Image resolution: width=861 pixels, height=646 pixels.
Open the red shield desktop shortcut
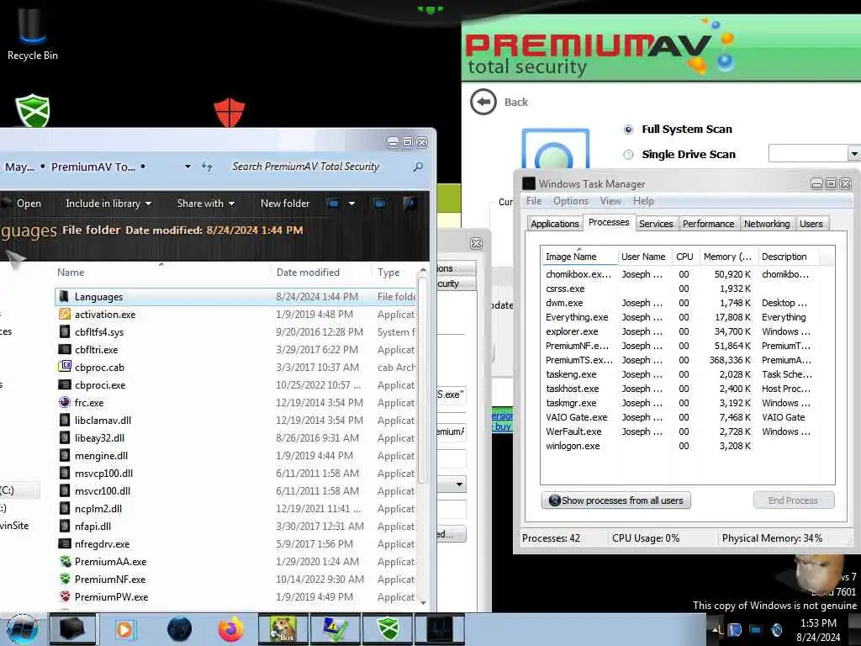(x=229, y=112)
